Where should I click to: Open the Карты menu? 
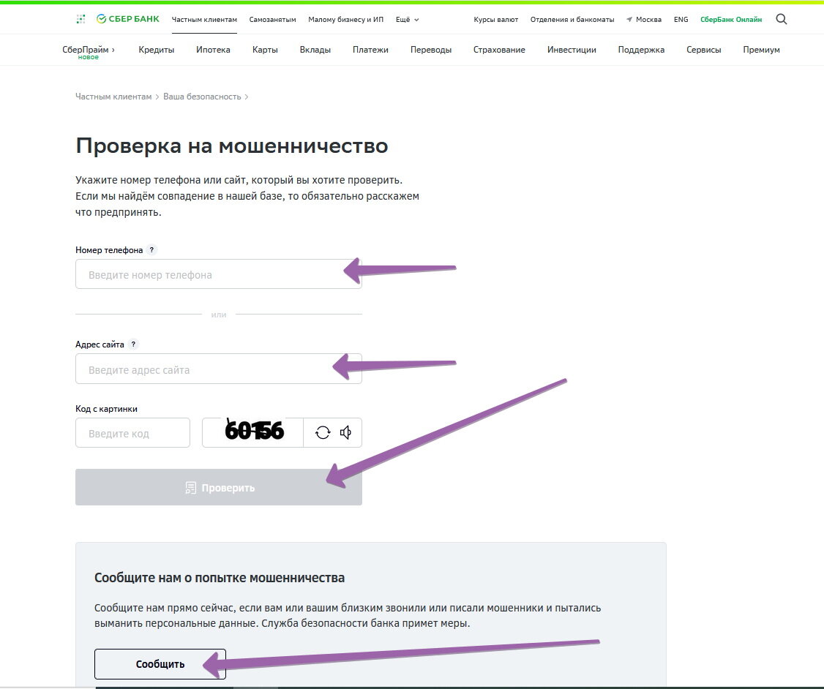pyautogui.click(x=265, y=50)
